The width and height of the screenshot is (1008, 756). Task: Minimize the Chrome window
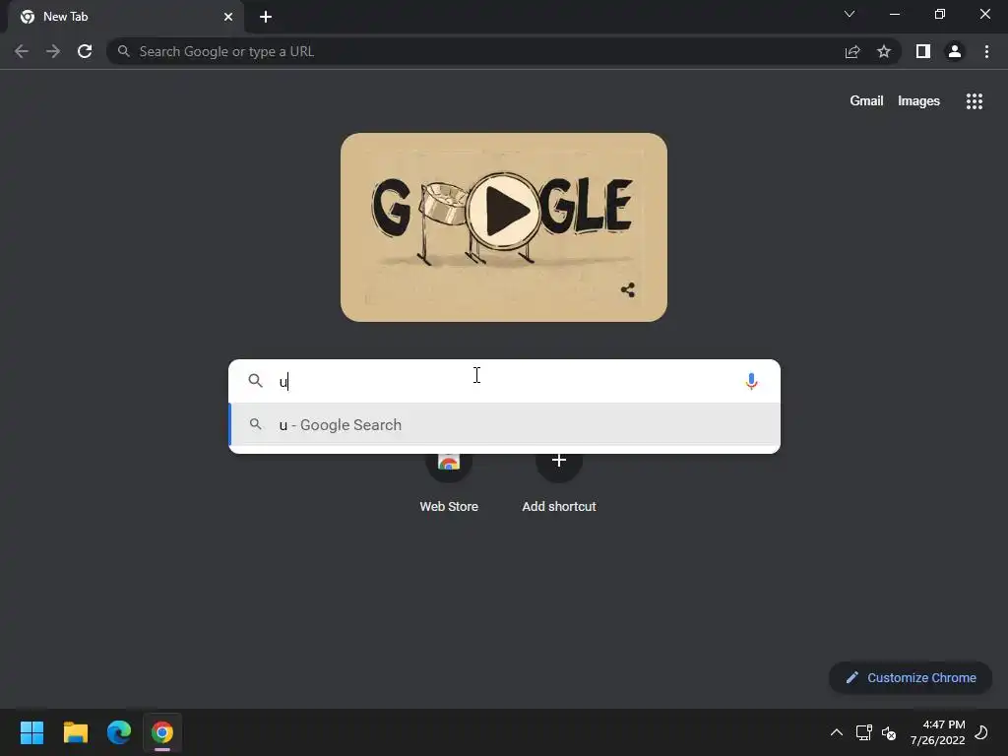tap(894, 14)
